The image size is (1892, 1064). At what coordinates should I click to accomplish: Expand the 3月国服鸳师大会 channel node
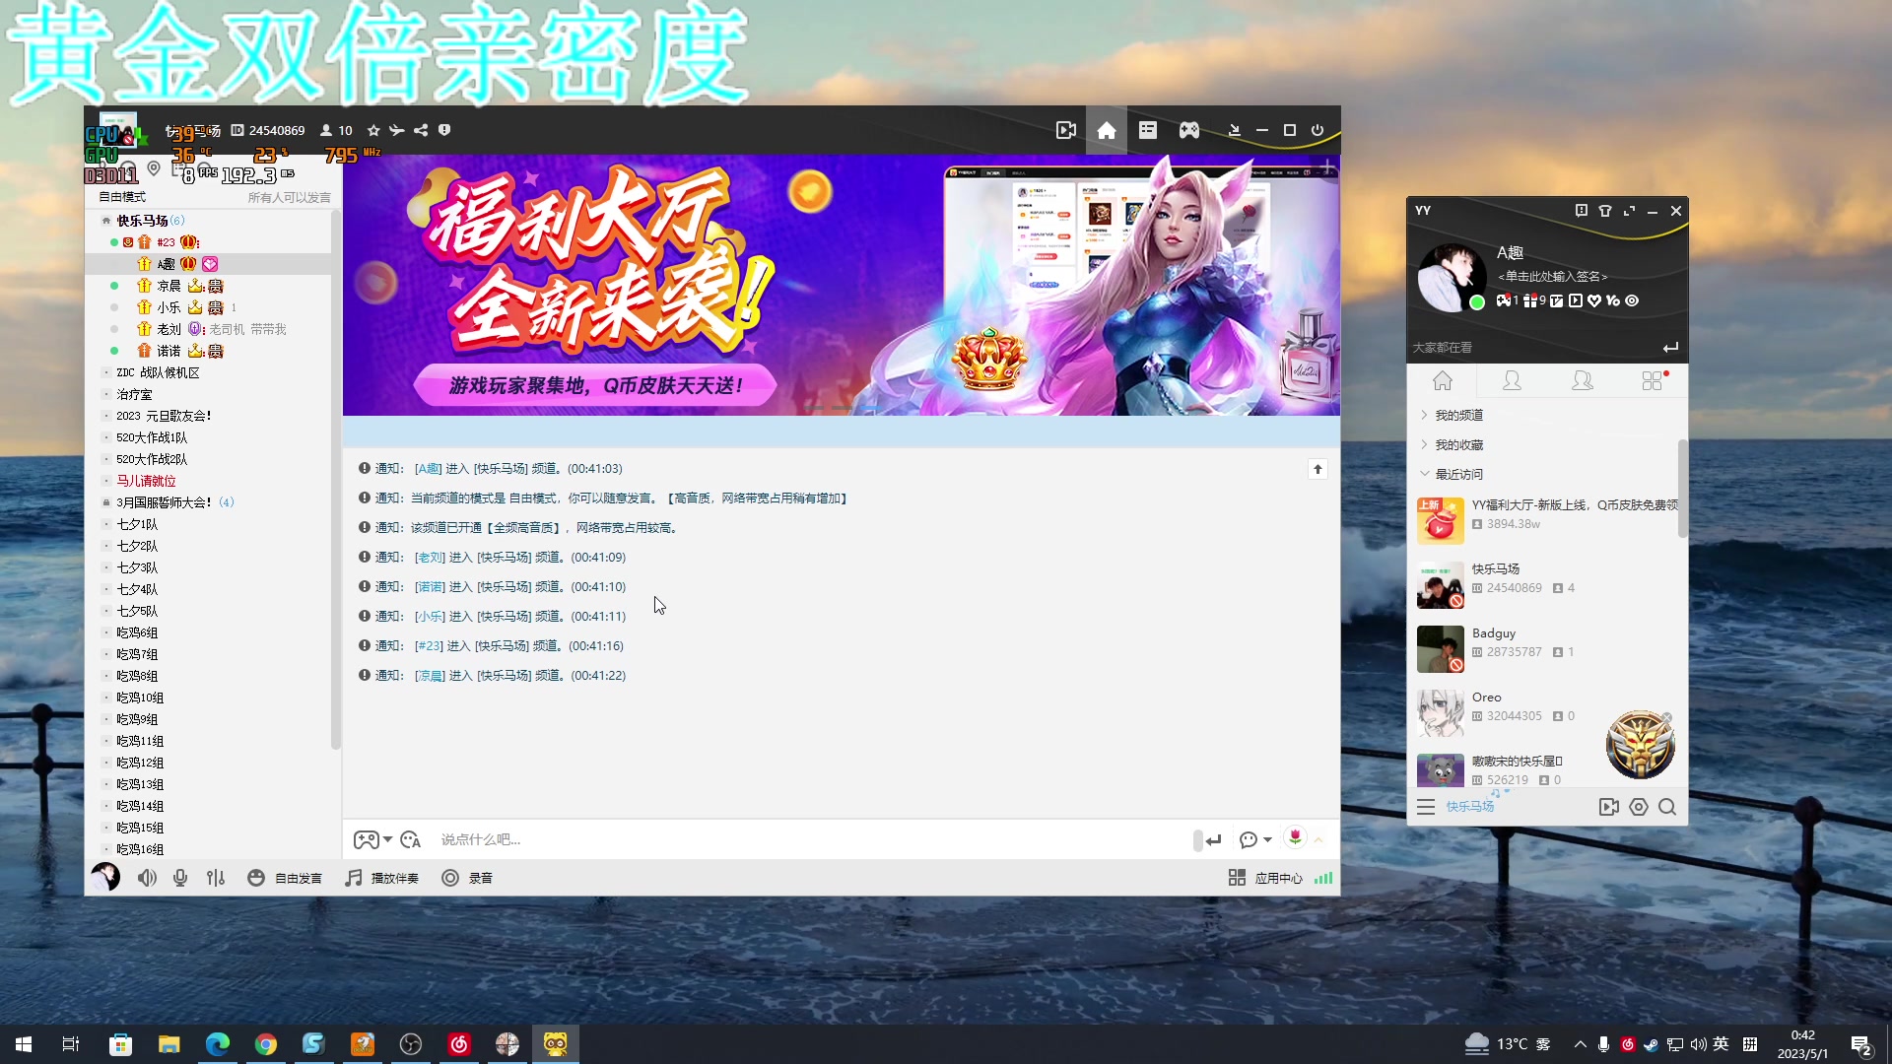pyautogui.click(x=106, y=502)
